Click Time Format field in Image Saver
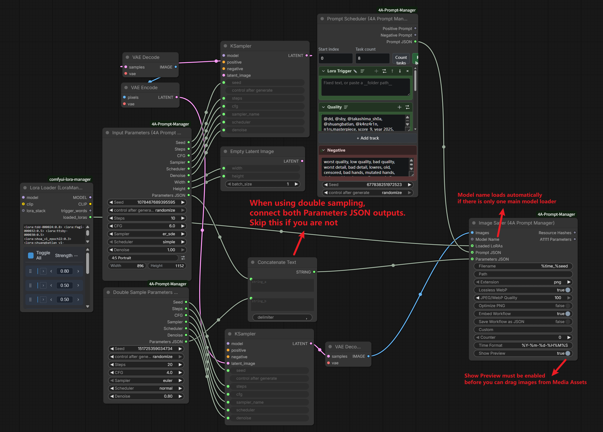 click(523, 345)
